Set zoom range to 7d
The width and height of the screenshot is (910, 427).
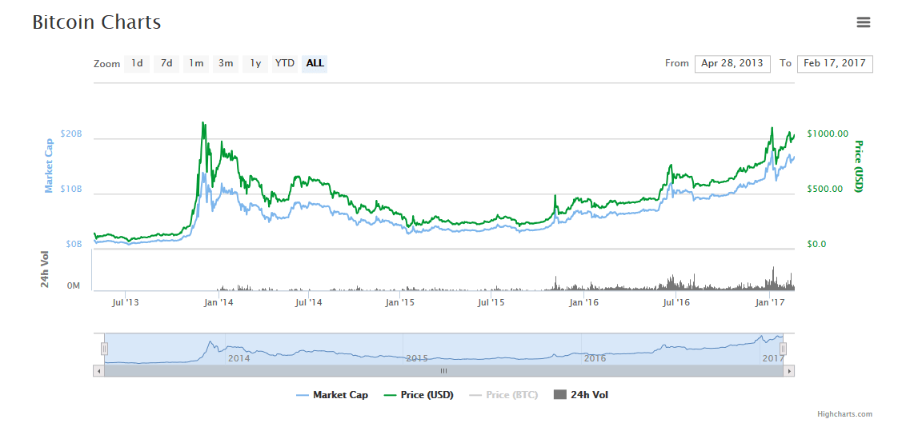tap(166, 63)
